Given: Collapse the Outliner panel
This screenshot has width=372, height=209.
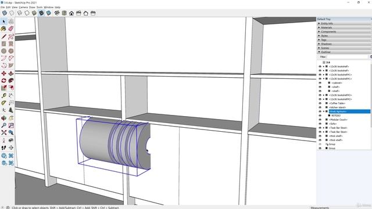Looking at the screenshot, I should point(344,52).
